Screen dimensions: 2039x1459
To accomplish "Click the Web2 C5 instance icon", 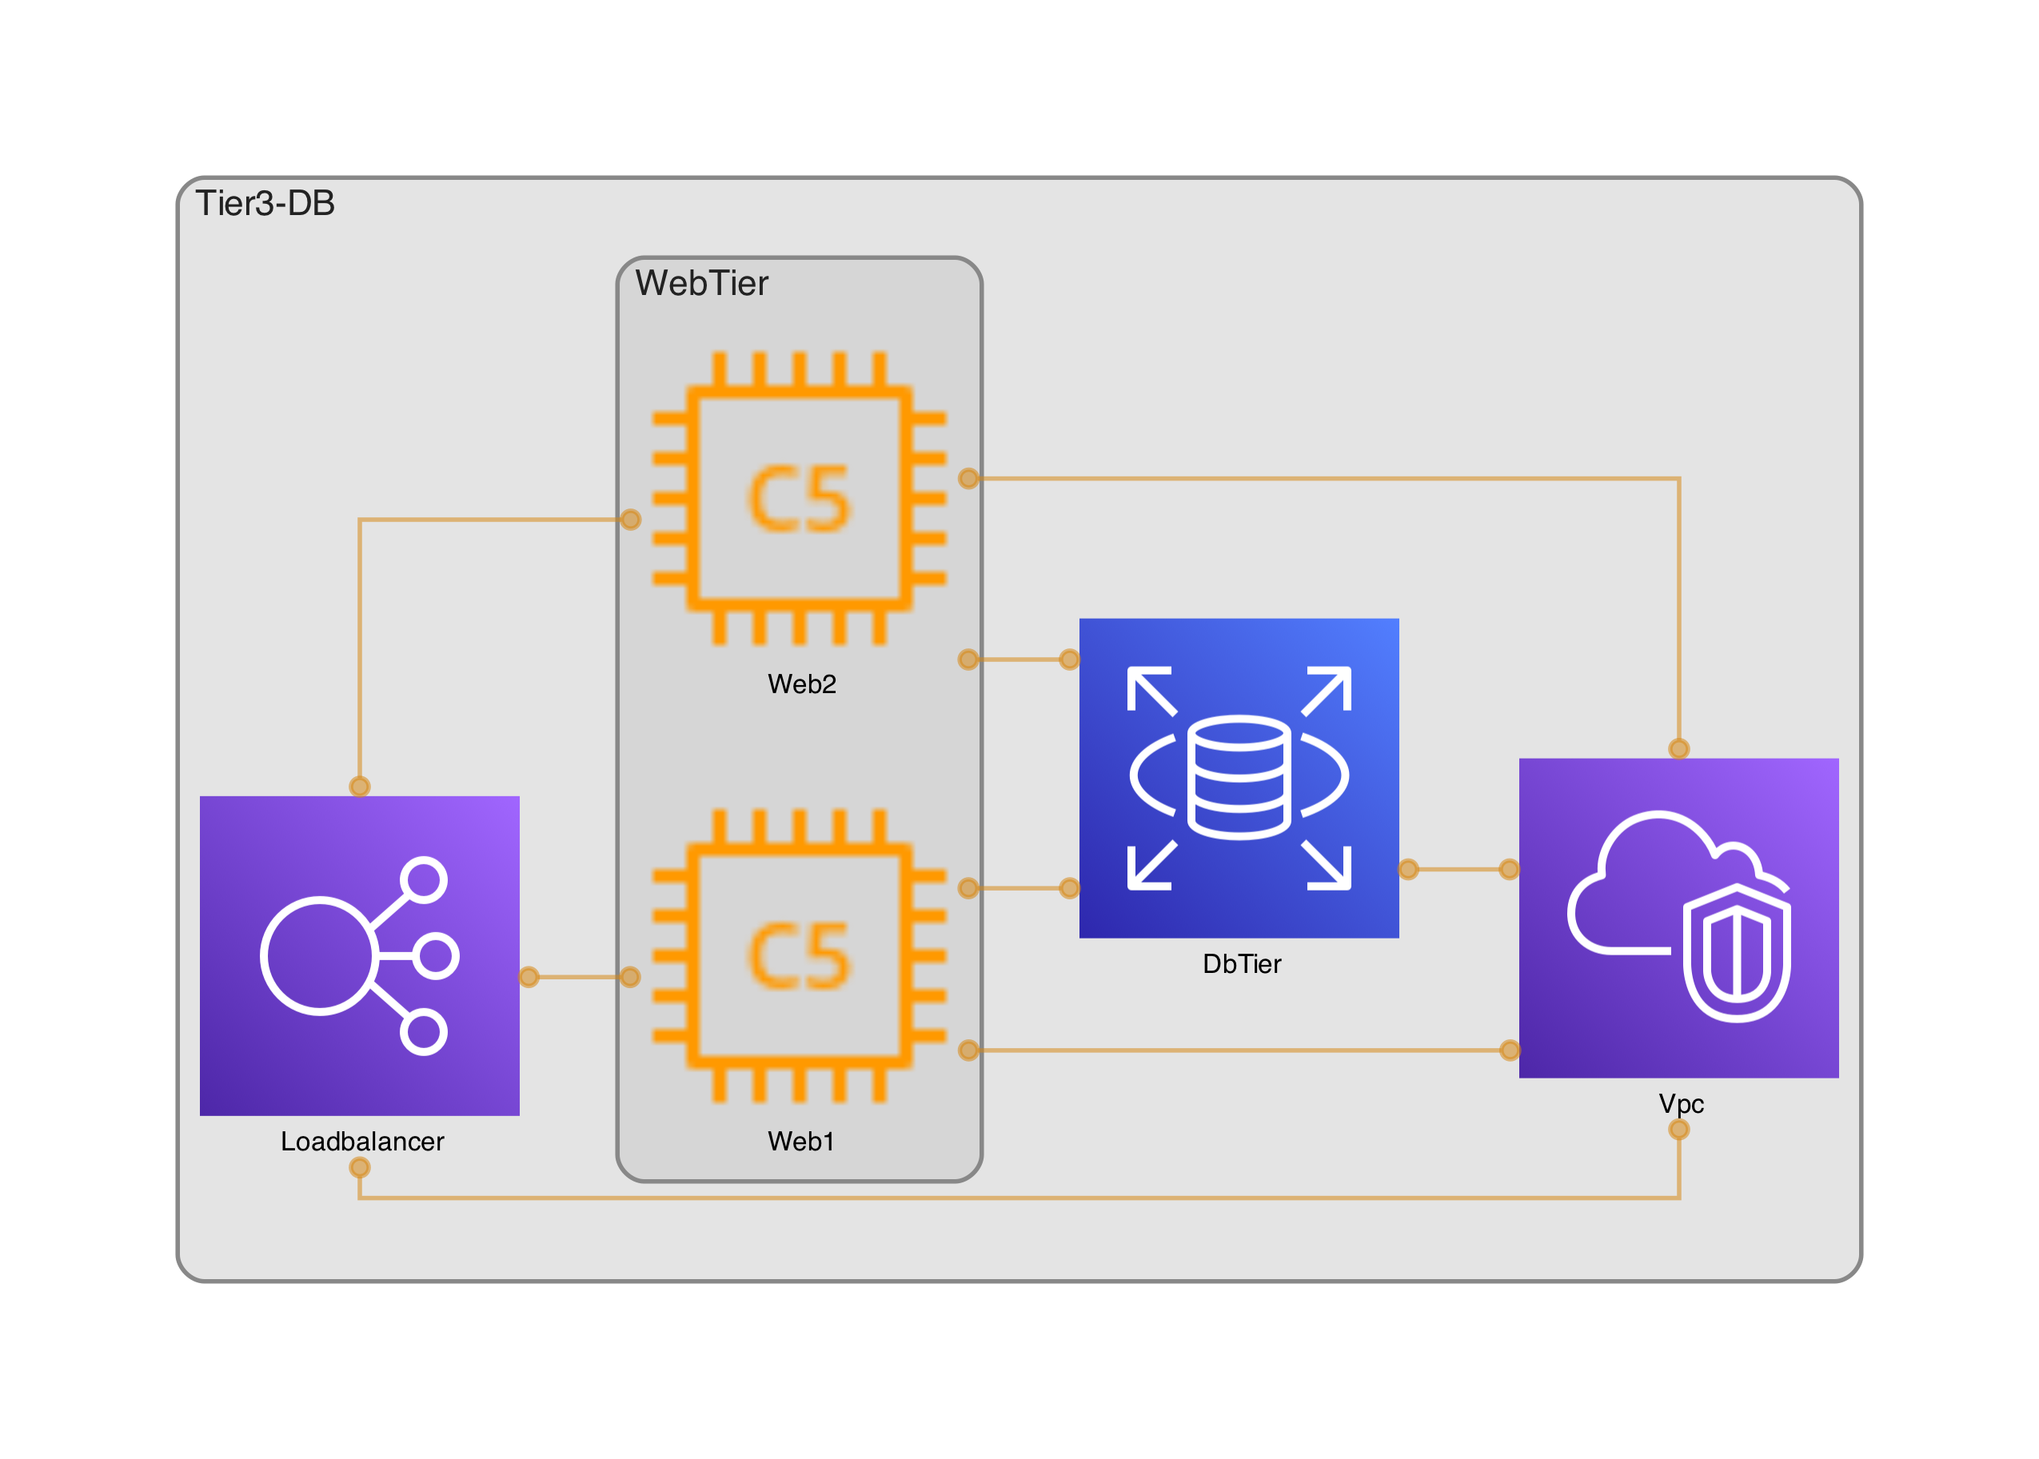I will click(x=798, y=498).
